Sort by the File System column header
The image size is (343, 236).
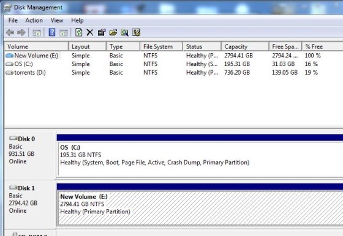click(x=162, y=46)
